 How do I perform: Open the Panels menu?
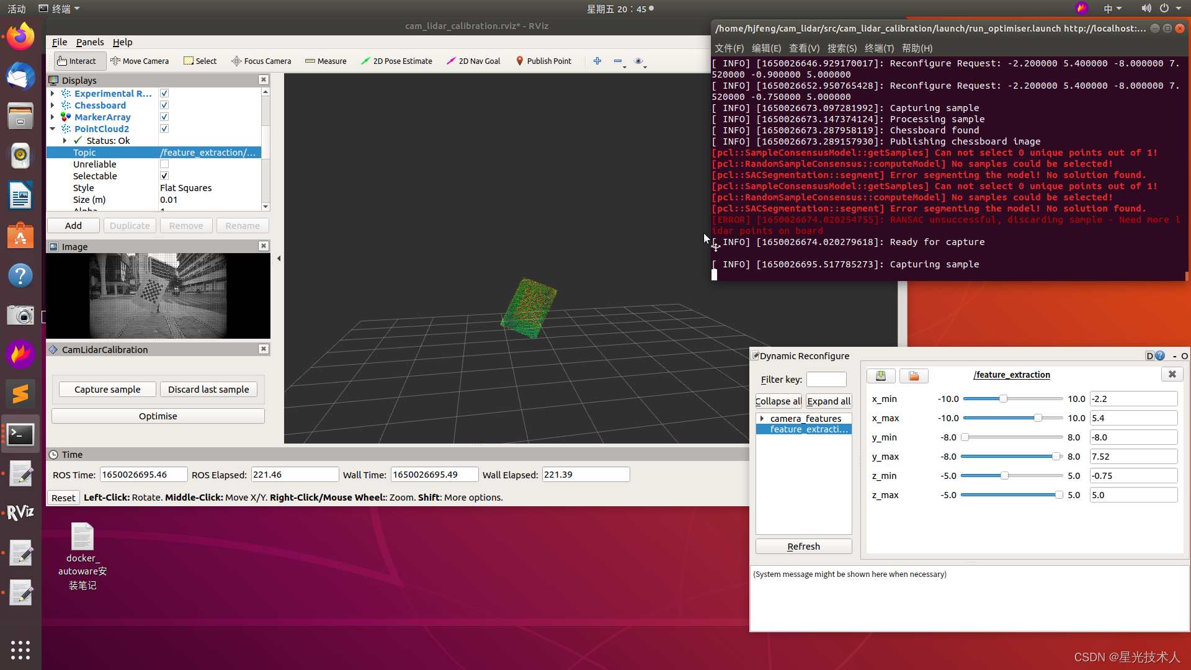[90, 42]
